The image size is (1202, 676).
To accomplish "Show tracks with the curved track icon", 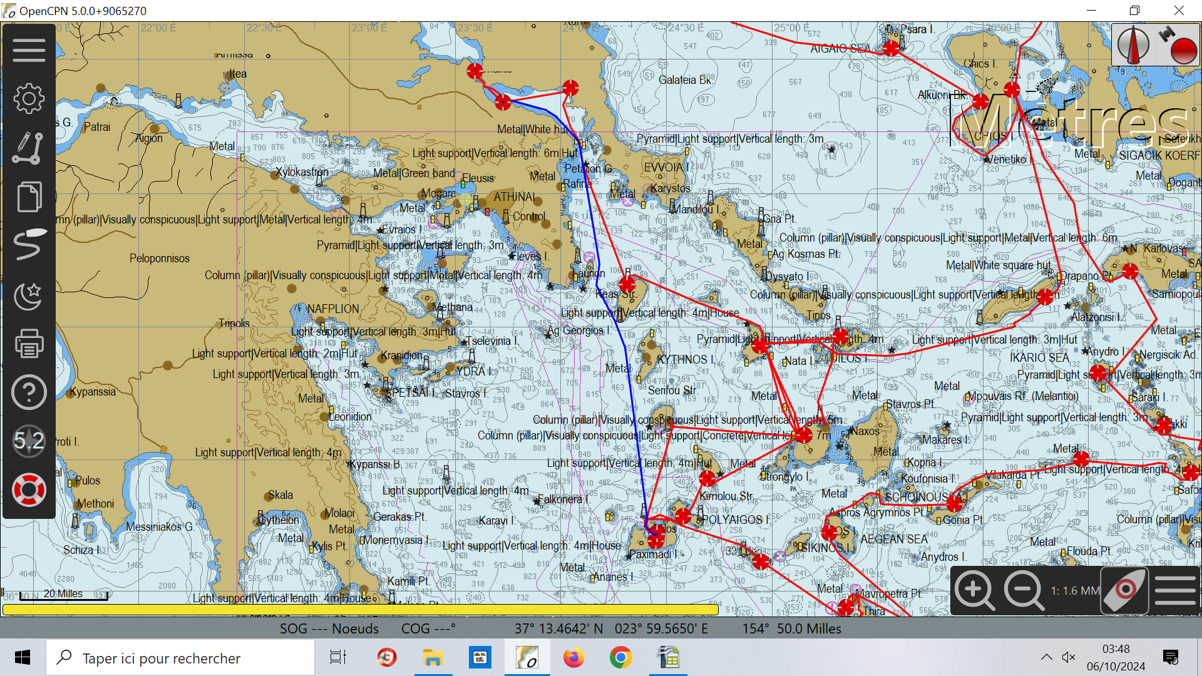I will click(29, 245).
